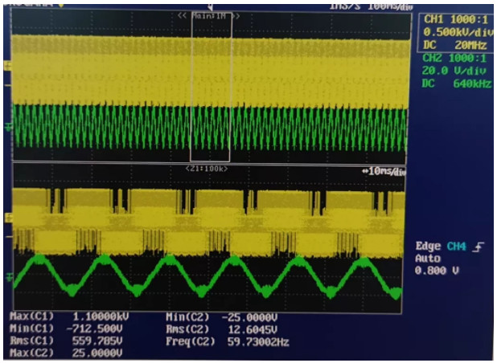Click the trigger position marker at top of display
Viewport: 497px width, 363px height.
pos(210,7)
